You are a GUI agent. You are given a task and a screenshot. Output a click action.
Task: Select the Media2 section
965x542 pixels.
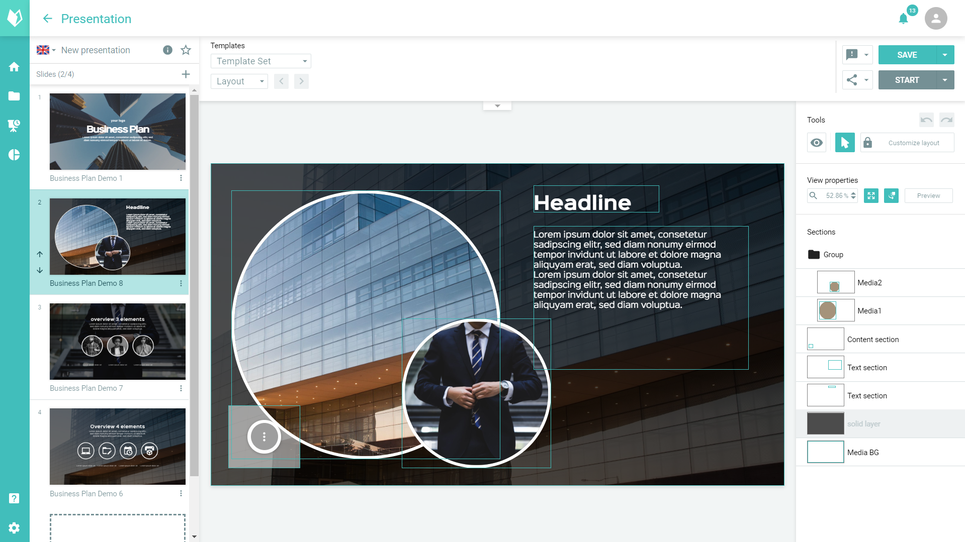pyautogui.click(x=881, y=283)
